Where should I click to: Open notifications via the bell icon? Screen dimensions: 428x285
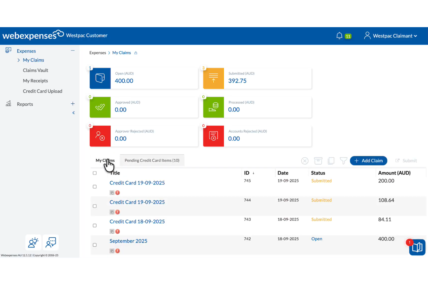[339, 36]
